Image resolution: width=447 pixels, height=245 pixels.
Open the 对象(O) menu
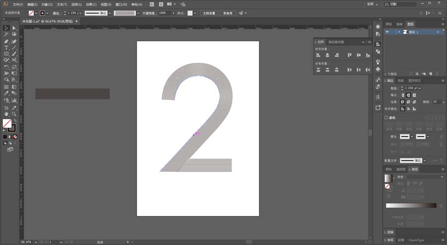(47, 4)
